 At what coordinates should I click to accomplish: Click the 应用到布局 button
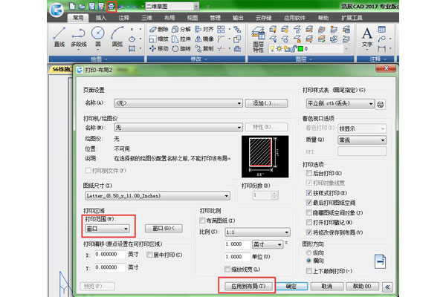pyautogui.click(x=248, y=286)
